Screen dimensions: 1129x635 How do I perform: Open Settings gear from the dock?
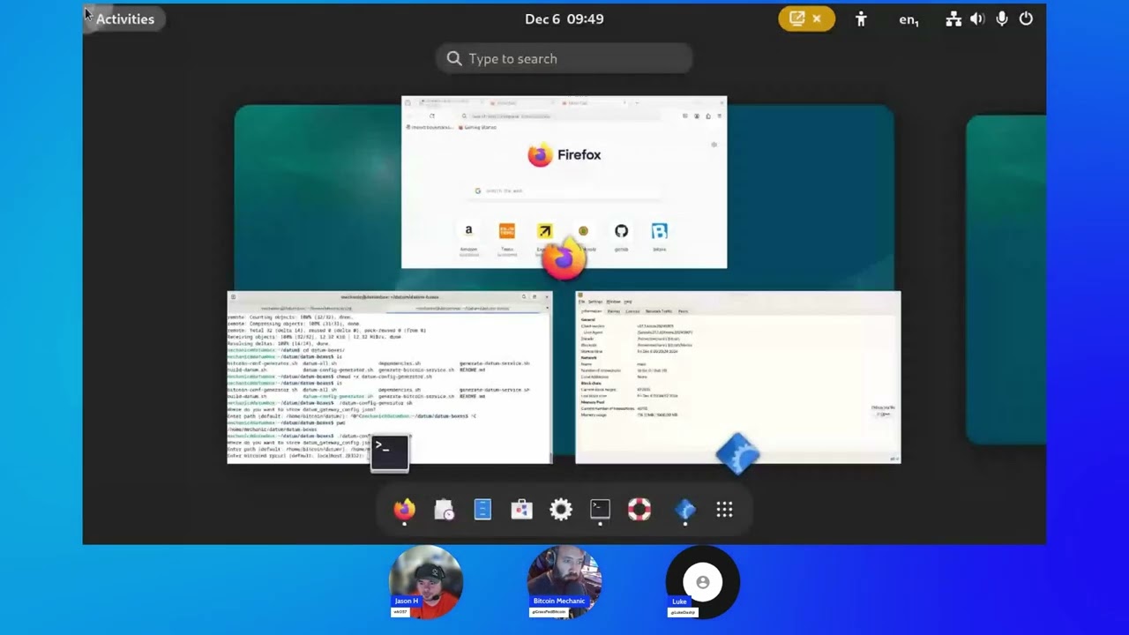[561, 509]
